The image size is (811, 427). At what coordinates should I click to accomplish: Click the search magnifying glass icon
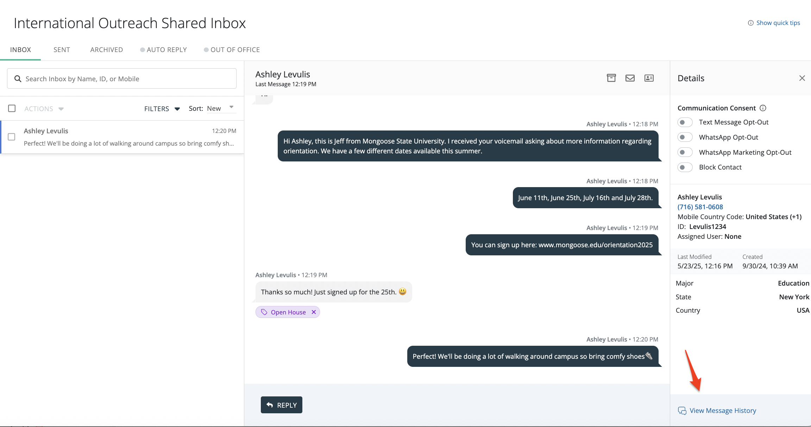18,79
